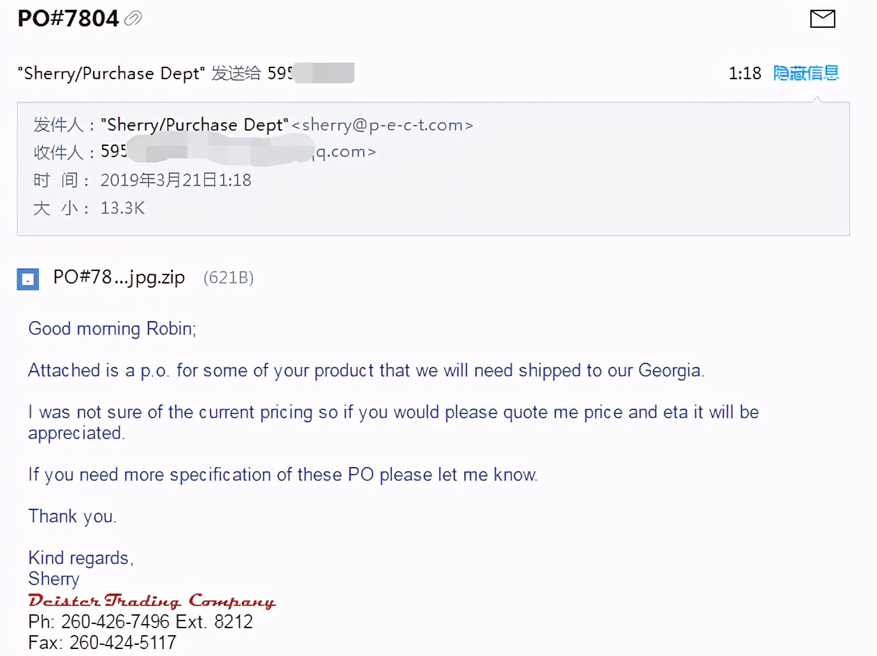Click 隐藏信息 to hide header details
This screenshot has height=656, width=877.
(806, 73)
